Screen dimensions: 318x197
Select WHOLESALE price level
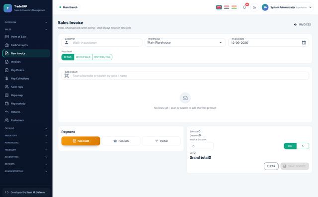tap(83, 57)
